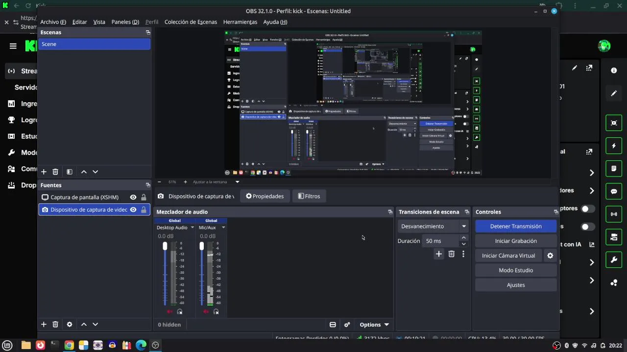Increase transition Duración with up stepper
This screenshot has height=352, width=627.
click(464, 238)
